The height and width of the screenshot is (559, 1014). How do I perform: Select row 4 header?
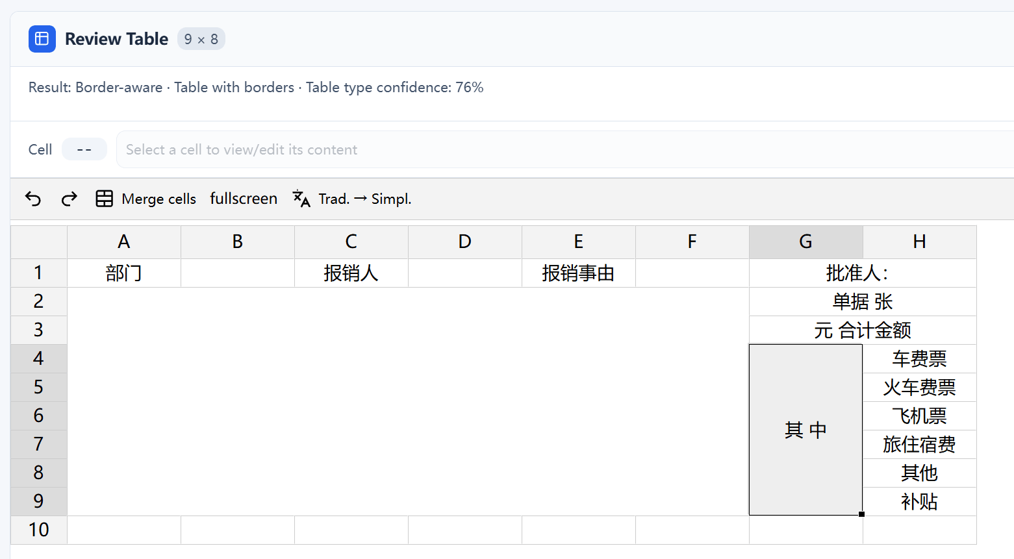(x=39, y=359)
